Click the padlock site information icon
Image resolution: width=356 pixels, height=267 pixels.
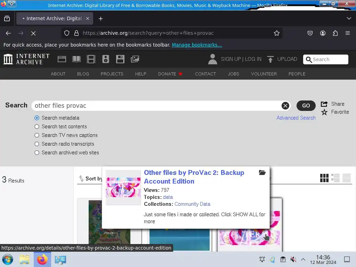(76, 33)
